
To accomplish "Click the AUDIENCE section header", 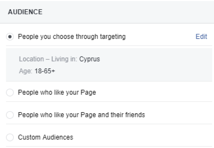I will [25, 12].
